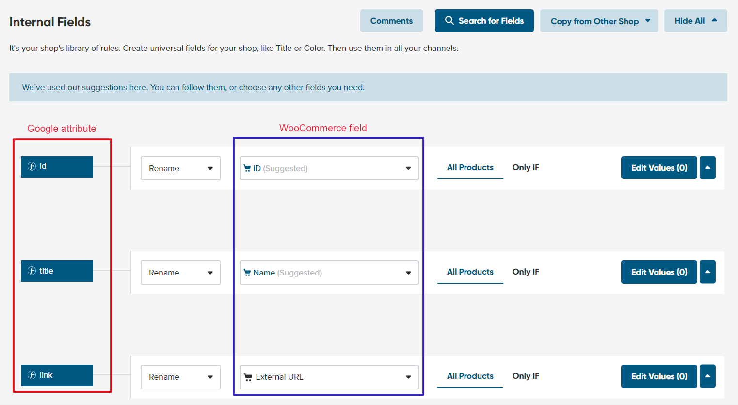
Task: Click the function icon on id tag
Action: click(32, 166)
